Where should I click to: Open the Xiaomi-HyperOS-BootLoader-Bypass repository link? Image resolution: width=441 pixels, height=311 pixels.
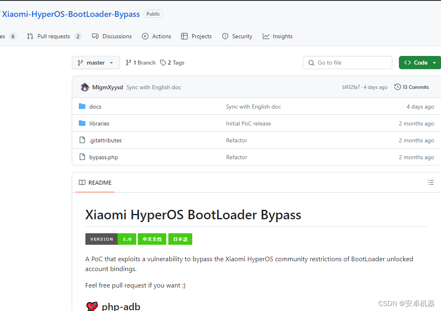[x=71, y=14]
